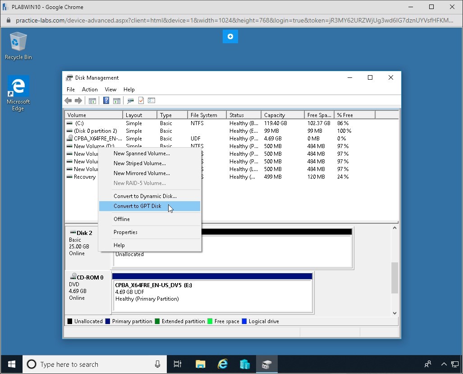Click the Show/Hide Console Tree toolbar icon
This screenshot has width=463, height=374.
92,101
